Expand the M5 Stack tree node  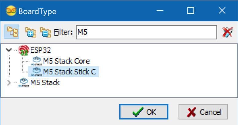point(9,83)
